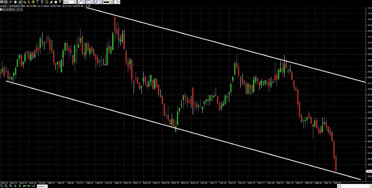
Task: Select the eraser tool icon
Action: pyautogui.click(x=51, y=2)
